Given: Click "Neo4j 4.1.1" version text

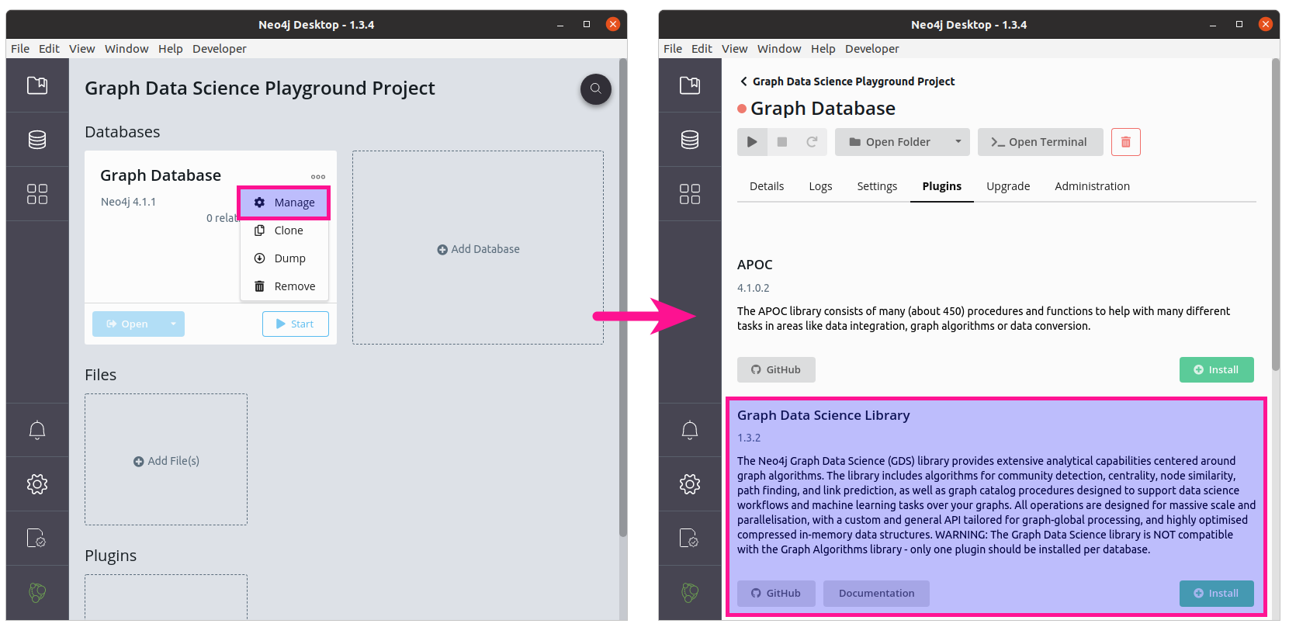Looking at the screenshot, I should pyautogui.click(x=128, y=202).
